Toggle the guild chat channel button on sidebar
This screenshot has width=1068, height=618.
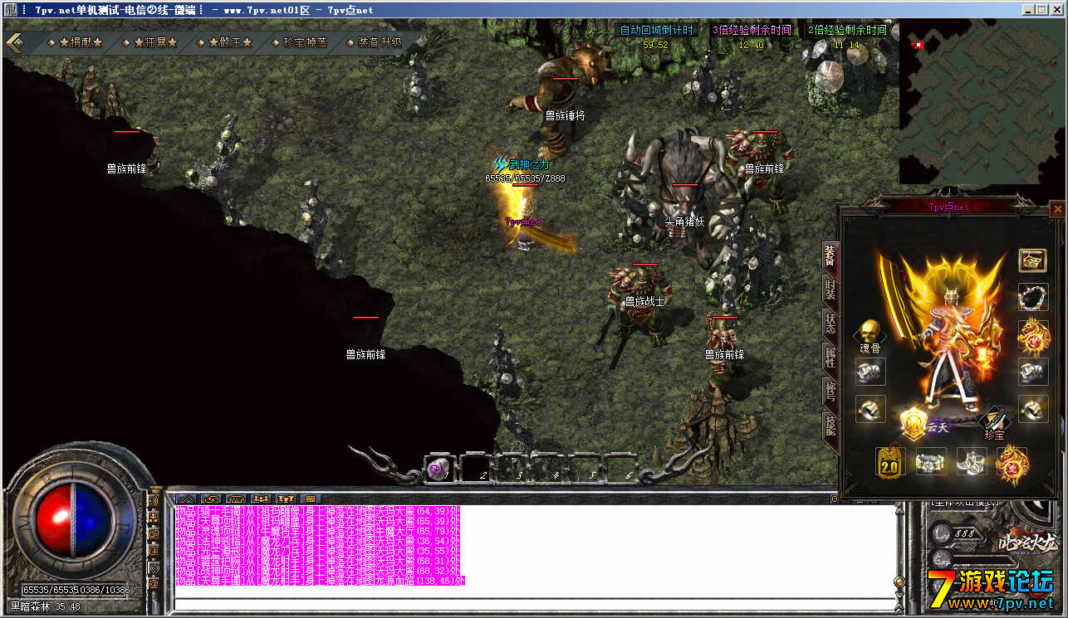pyautogui.click(x=154, y=534)
